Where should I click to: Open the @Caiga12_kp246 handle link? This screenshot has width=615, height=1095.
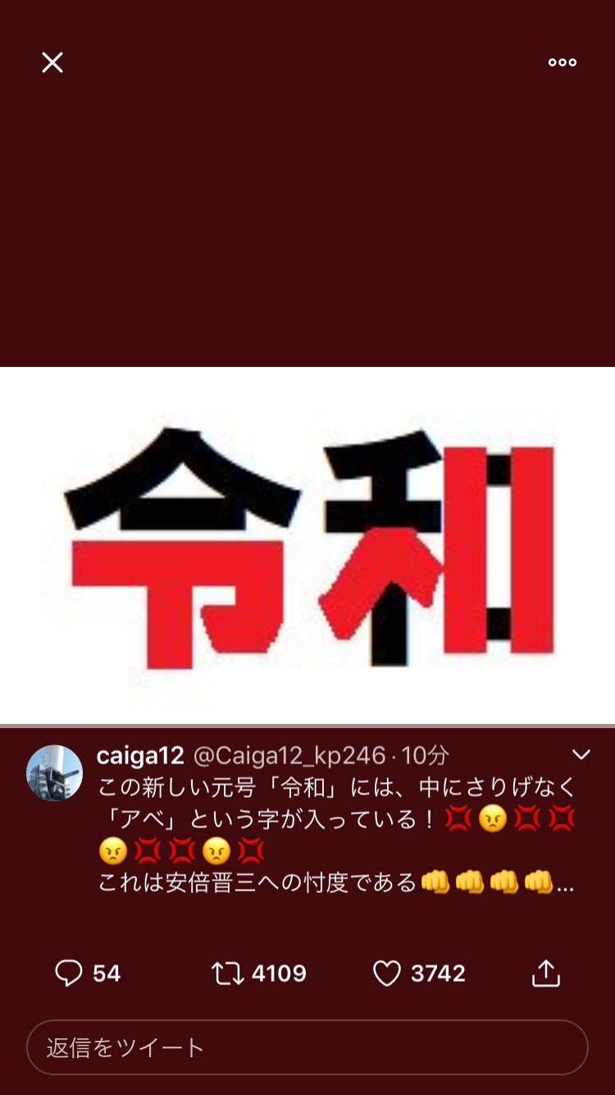289,756
